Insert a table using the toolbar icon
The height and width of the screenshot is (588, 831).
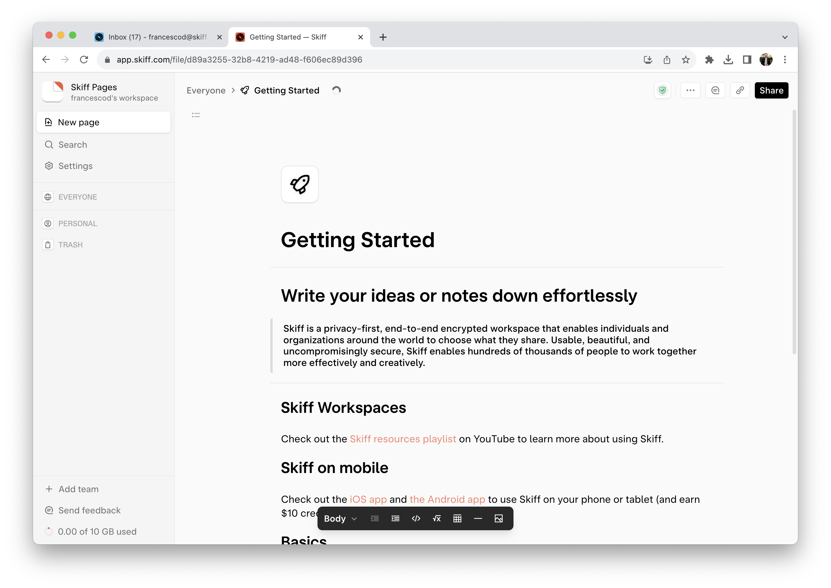pyautogui.click(x=457, y=518)
